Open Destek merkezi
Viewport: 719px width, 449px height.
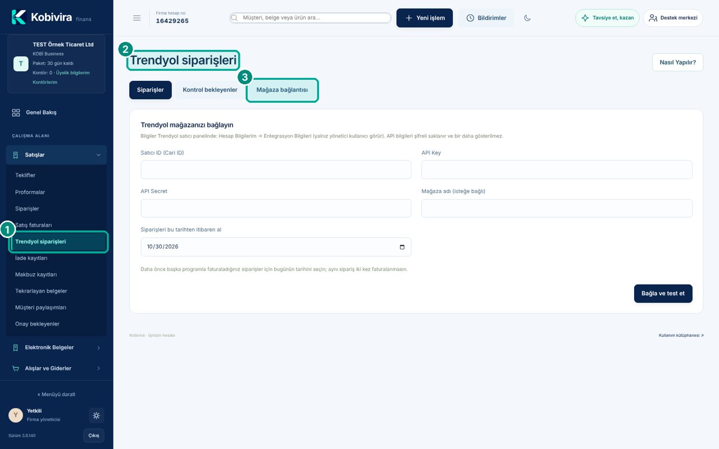click(x=673, y=18)
